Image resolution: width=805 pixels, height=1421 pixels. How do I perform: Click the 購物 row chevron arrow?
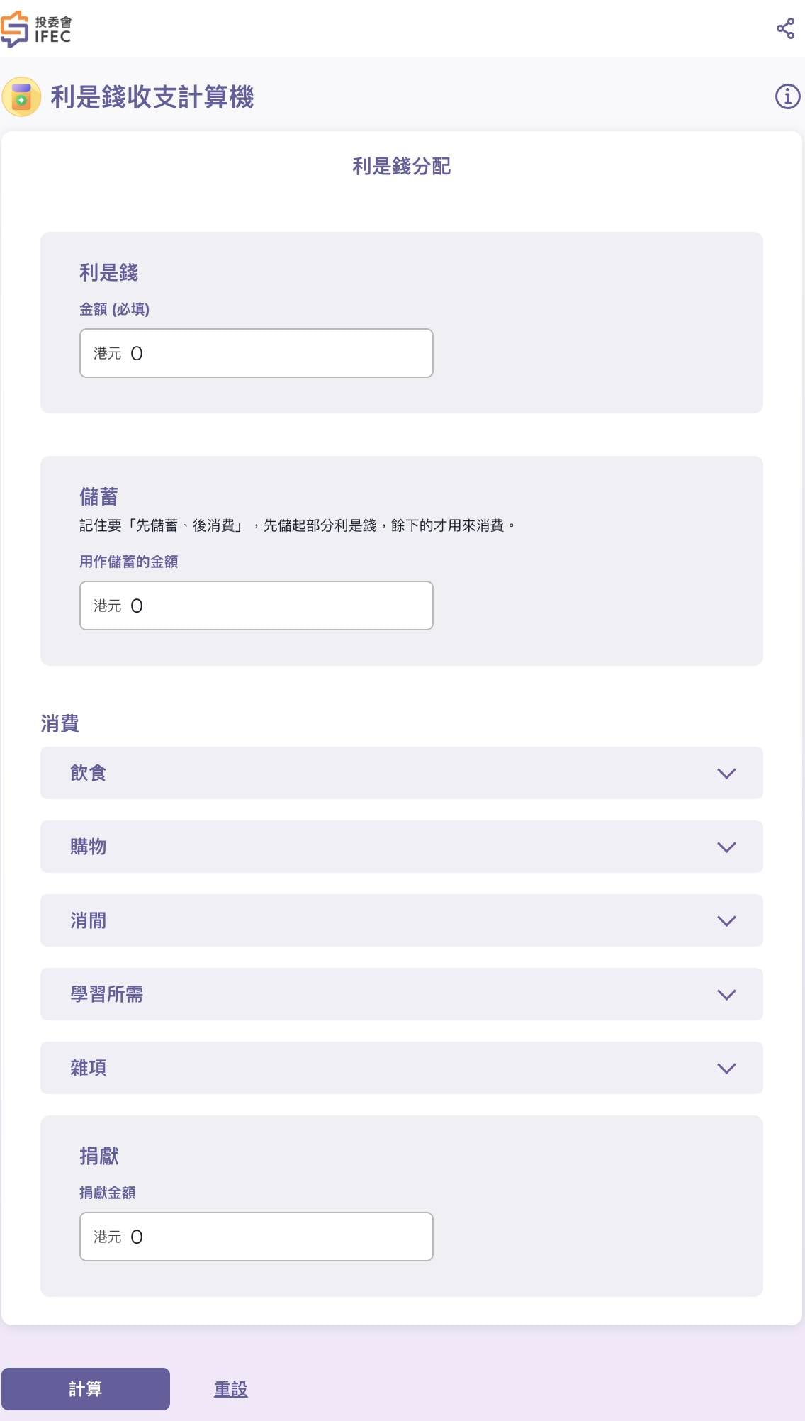pyautogui.click(x=726, y=847)
